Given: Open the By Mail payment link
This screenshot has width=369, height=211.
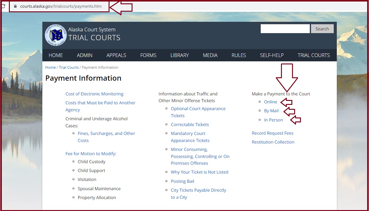Looking at the screenshot, I should tap(271, 111).
